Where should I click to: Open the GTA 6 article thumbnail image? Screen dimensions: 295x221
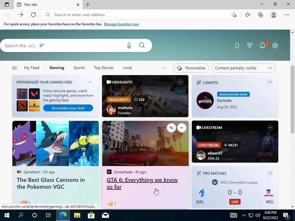click(x=145, y=143)
